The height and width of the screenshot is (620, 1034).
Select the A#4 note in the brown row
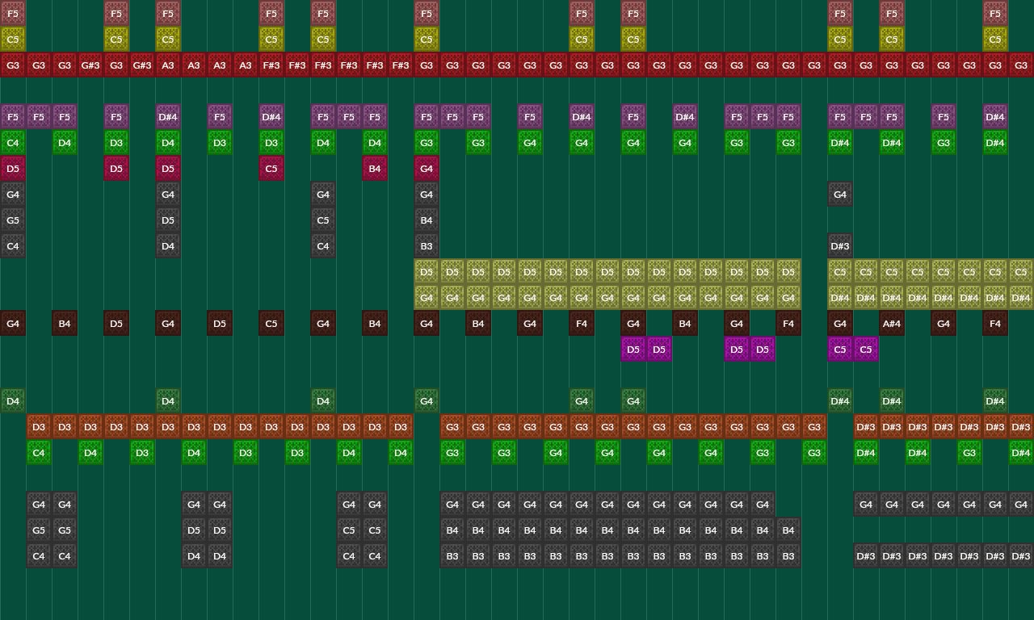[x=892, y=324]
